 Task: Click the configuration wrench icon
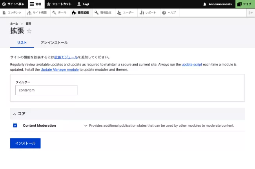pyautogui.click(x=97, y=13)
